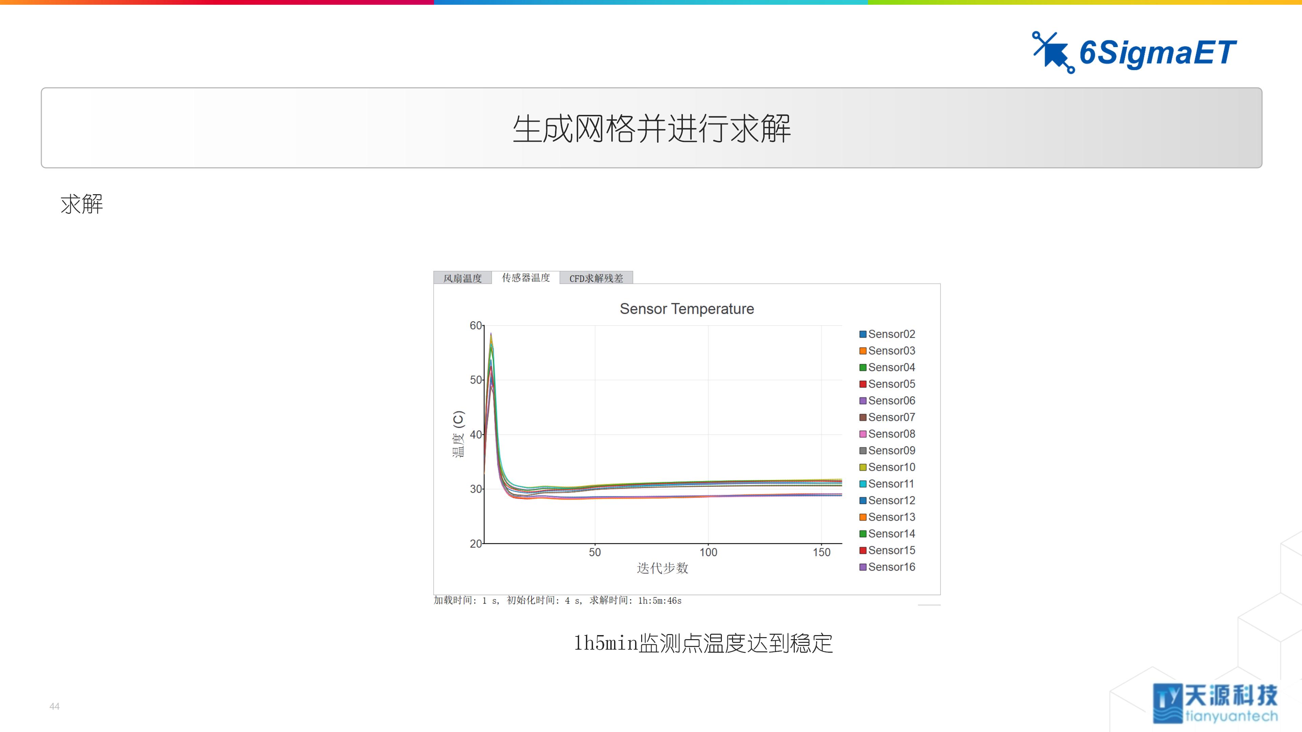Click the Sensor16 purple legend marker
The width and height of the screenshot is (1302, 732).
coord(863,567)
